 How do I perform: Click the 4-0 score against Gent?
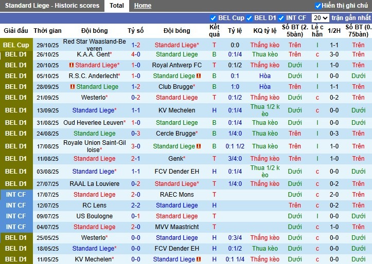[136, 54]
